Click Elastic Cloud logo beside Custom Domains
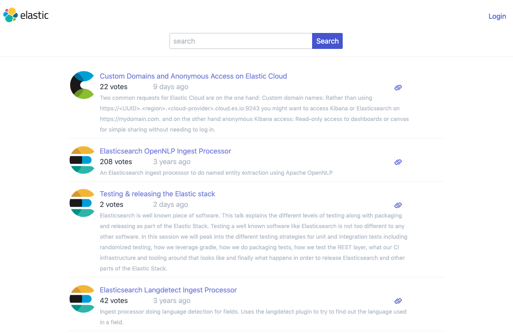 [82, 85]
